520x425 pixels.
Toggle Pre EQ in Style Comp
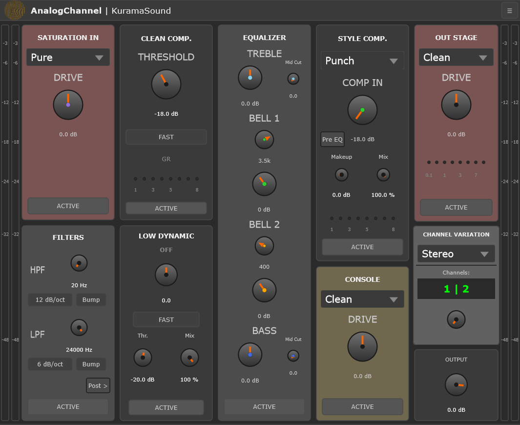coord(332,139)
